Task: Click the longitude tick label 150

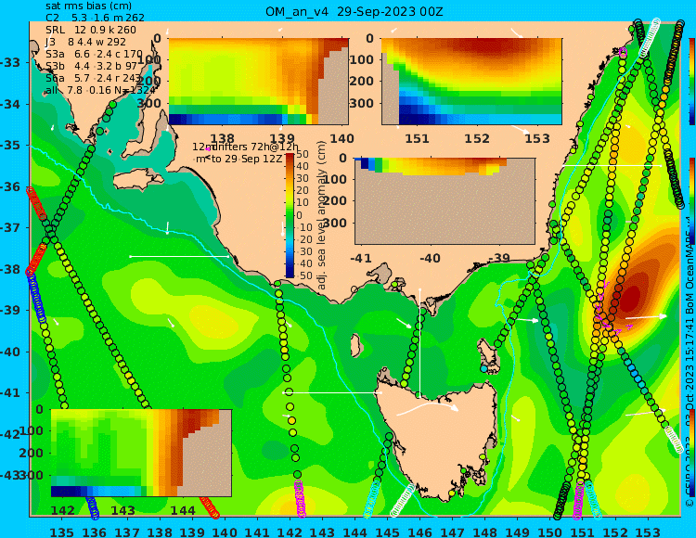Action: 550,532
